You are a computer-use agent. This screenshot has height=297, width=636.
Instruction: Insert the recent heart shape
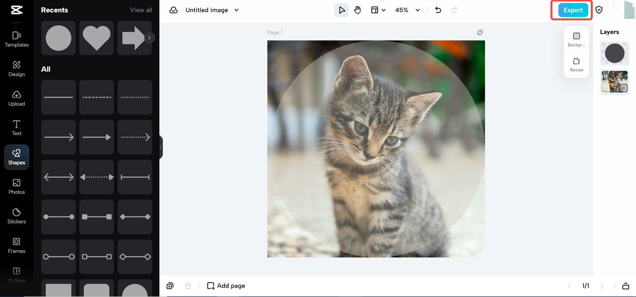[96, 38]
